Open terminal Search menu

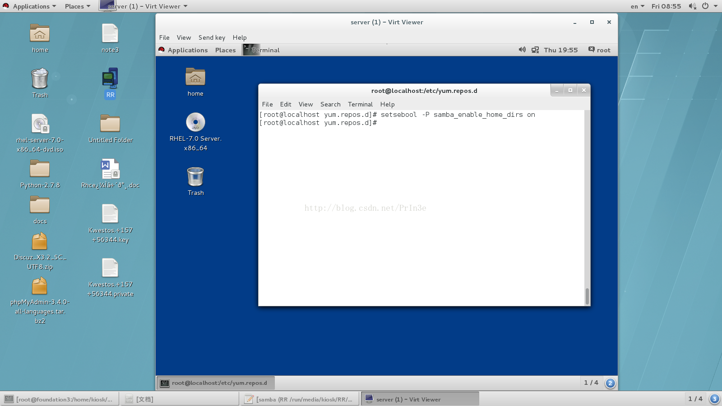coord(330,104)
